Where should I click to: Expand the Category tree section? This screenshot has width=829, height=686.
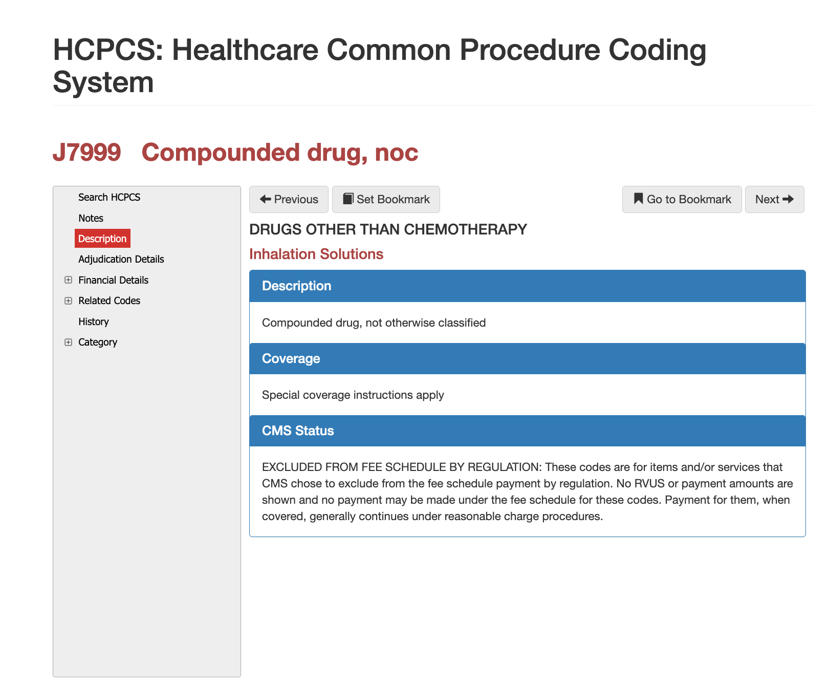coord(98,342)
